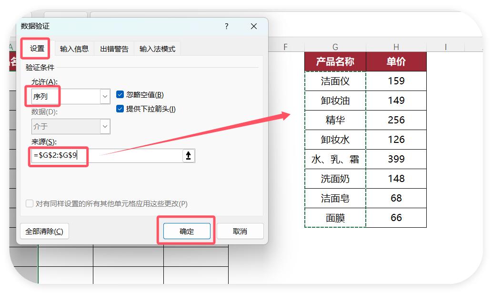492x293 pixels.
Task: Toggle the 对有同样设置的所有其他单元格应用这些更改 checkbox
Action: (x=30, y=203)
